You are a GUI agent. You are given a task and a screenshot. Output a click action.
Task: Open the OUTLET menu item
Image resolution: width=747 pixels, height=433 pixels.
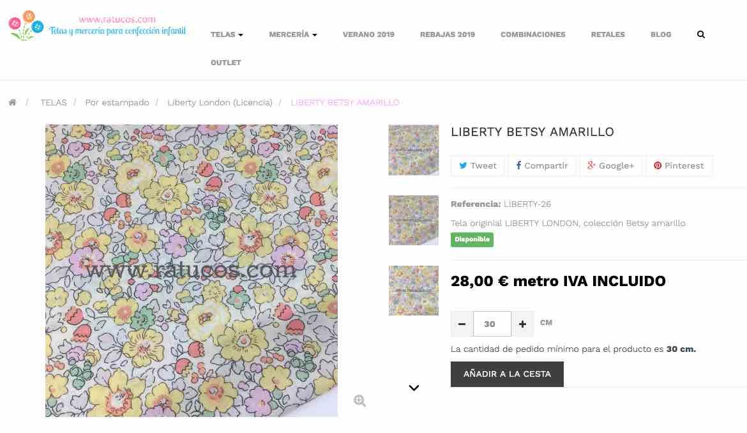(226, 63)
